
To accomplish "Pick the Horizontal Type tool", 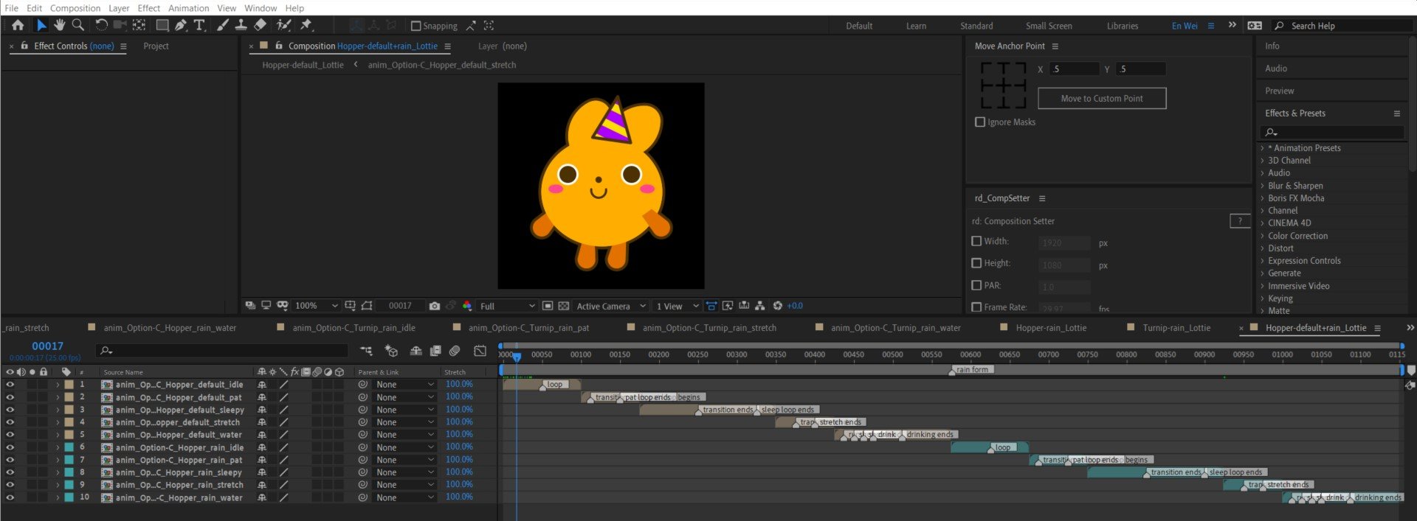I will click(x=199, y=25).
